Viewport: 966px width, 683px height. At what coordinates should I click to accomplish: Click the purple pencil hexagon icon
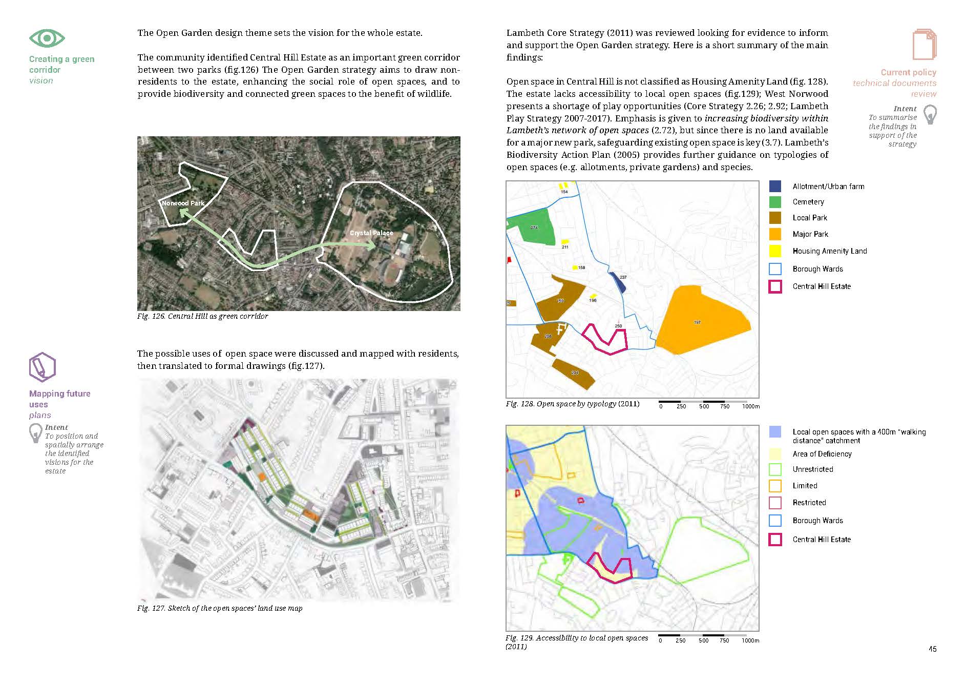pos(42,367)
